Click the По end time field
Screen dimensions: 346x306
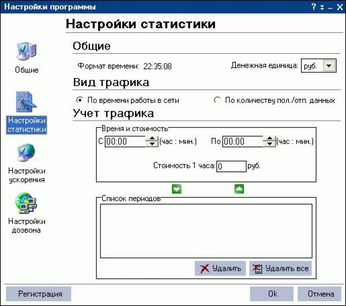tap(243, 141)
